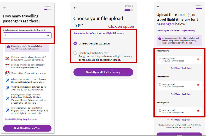Image resolution: width=206 pixels, height=136 pixels.
Task: Delete passenger 2.pdf with trash icon
Action: (x=198, y=85)
